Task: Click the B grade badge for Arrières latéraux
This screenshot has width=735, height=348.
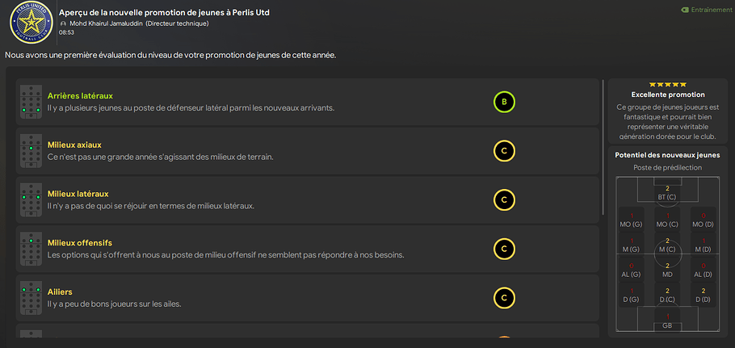Action: pyautogui.click(x=504, y=102)
